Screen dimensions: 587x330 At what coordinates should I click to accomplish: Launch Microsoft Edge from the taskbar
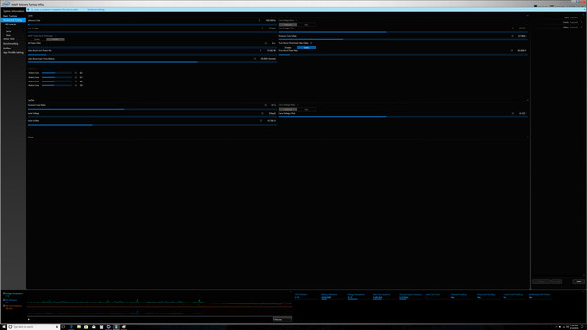(72, 327)
